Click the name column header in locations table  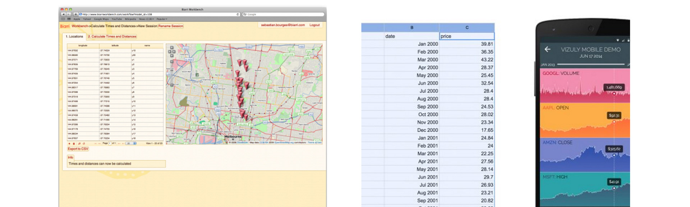click(x=147, y=46)
